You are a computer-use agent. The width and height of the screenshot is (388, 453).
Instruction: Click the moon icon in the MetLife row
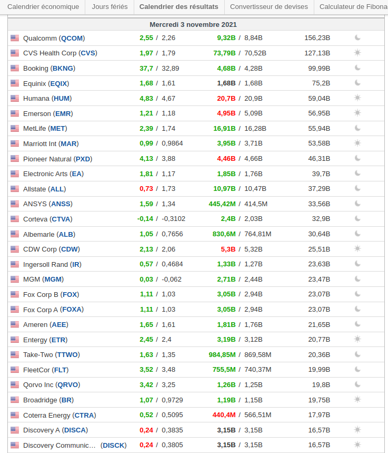(x=357, y=128)
